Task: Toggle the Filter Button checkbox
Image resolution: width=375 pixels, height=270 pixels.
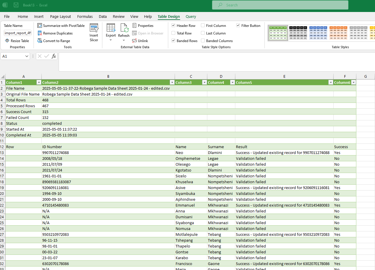Action: [238, 26]
